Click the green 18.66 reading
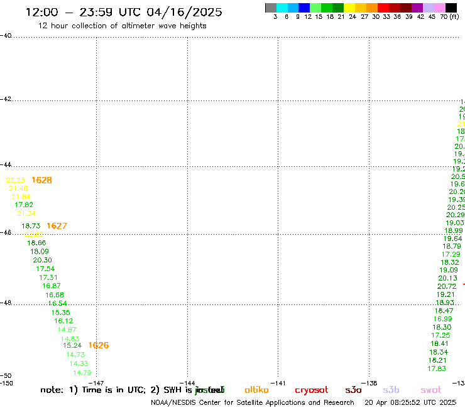Image resolution: width=465 pixels, height=408 pixels. (36, 243)
